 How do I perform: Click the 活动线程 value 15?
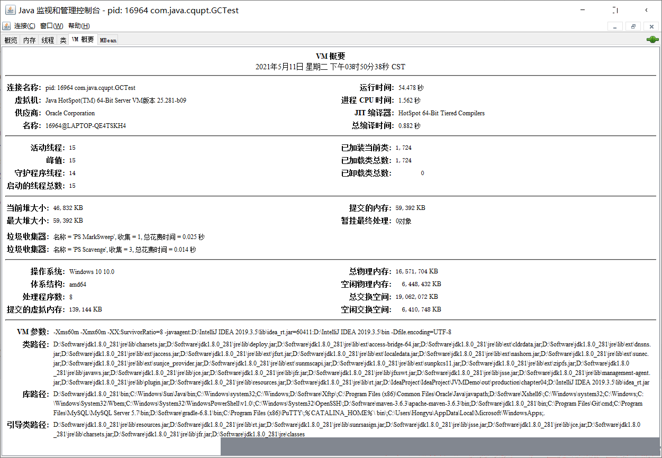72,148
